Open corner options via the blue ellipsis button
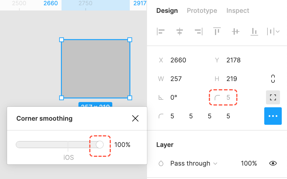 [273, 116]
